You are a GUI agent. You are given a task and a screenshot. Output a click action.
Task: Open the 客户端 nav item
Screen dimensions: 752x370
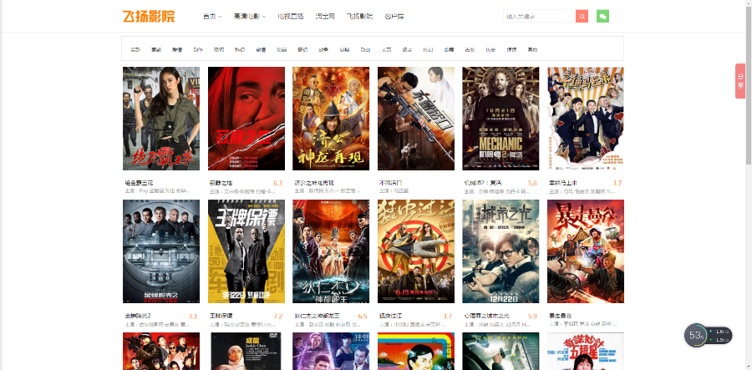394,17
